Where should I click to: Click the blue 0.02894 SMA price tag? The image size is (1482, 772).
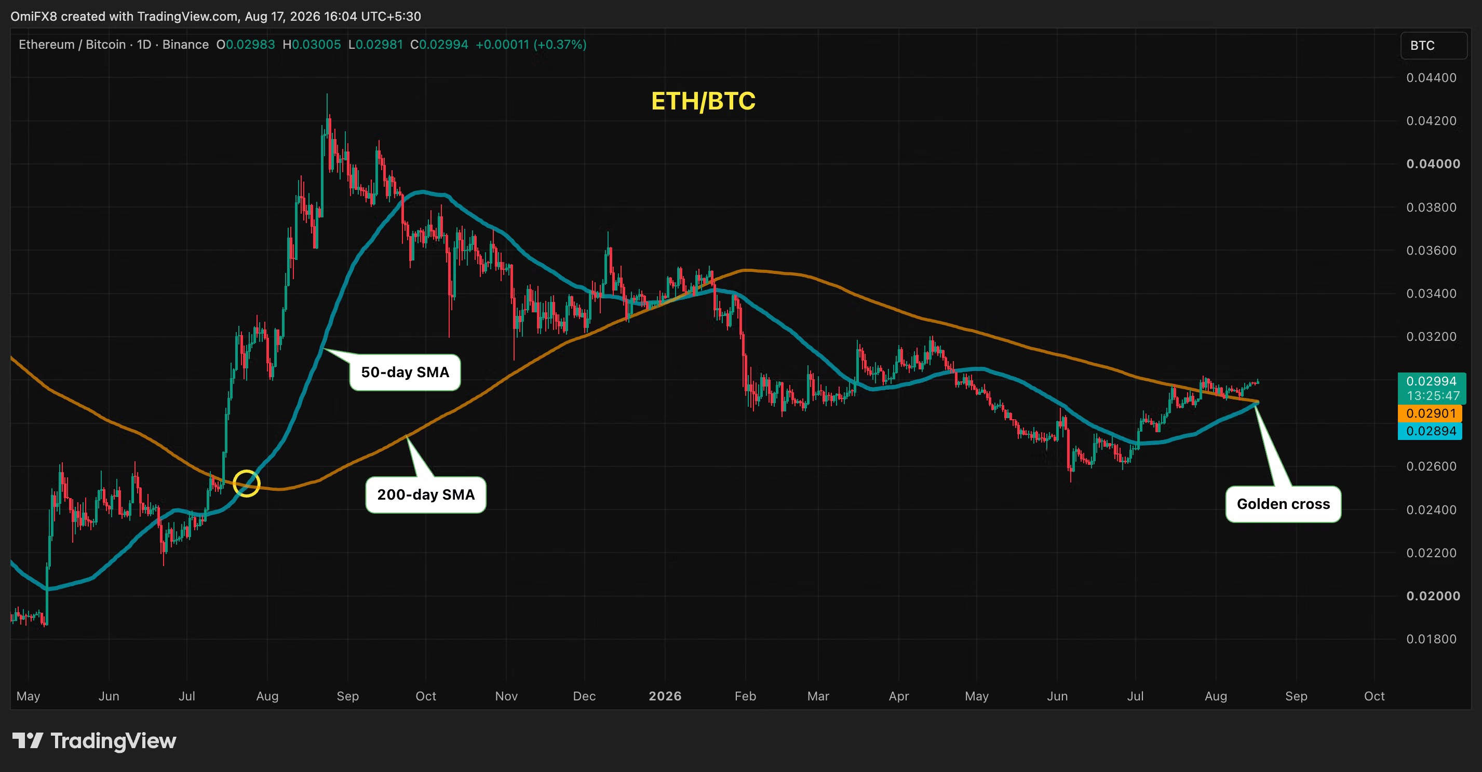[x=1430, y=431]
